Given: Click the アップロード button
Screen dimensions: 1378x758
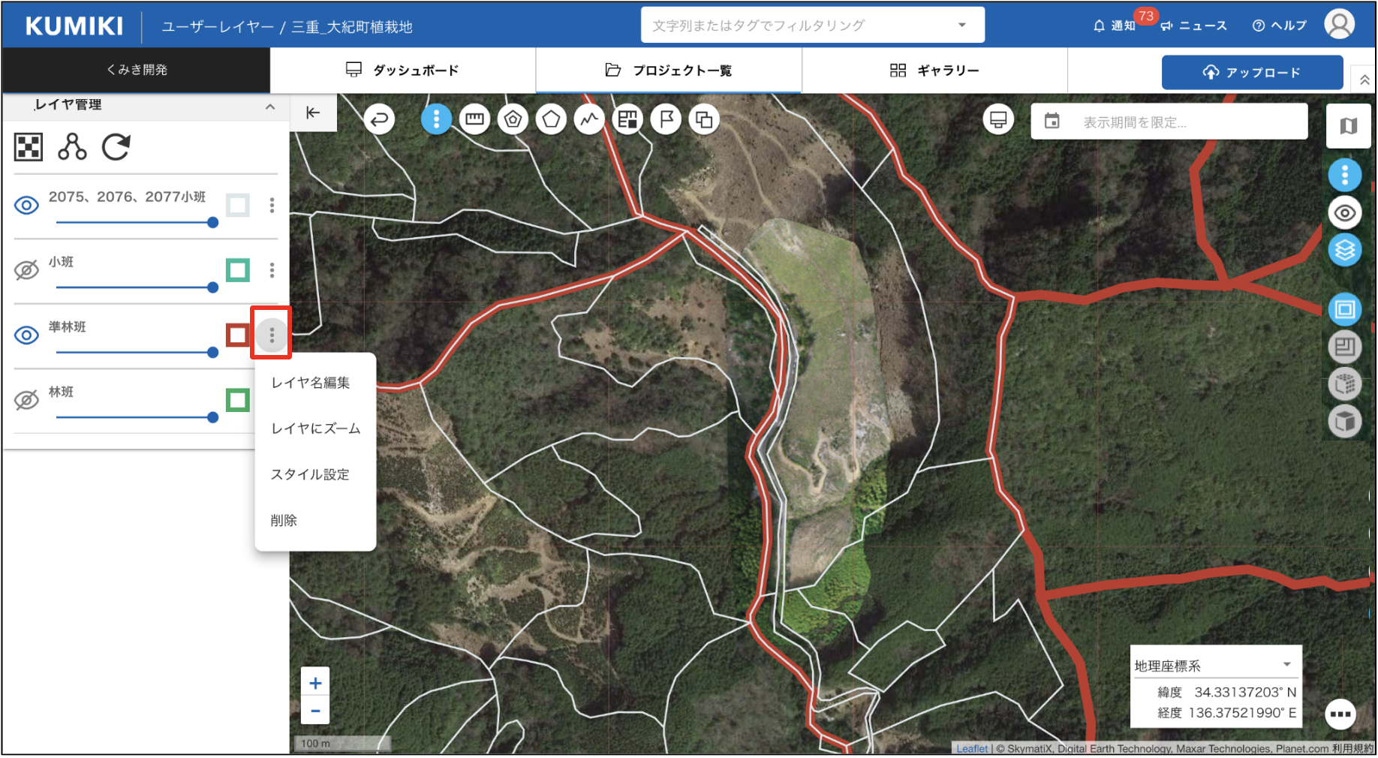Looking at the screenshot, I should point(1252,72).
